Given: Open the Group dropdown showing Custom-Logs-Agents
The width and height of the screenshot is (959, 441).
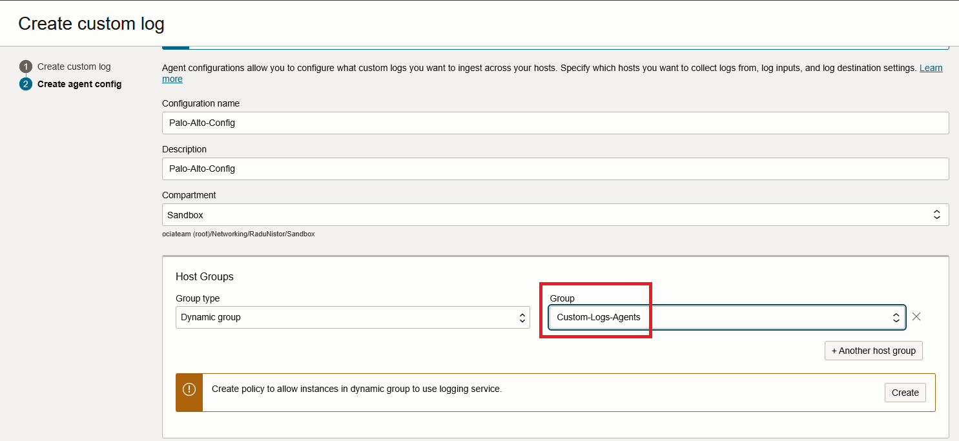Looking at the screenshot, I should [x=727, y=317].
